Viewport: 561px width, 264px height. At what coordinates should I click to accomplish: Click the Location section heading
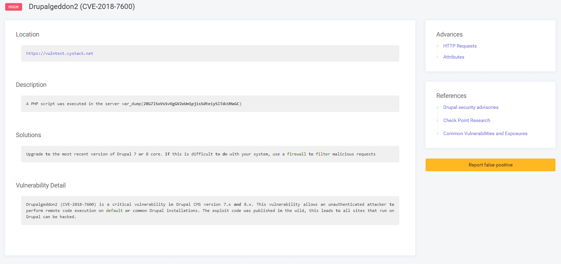[28, 34]
